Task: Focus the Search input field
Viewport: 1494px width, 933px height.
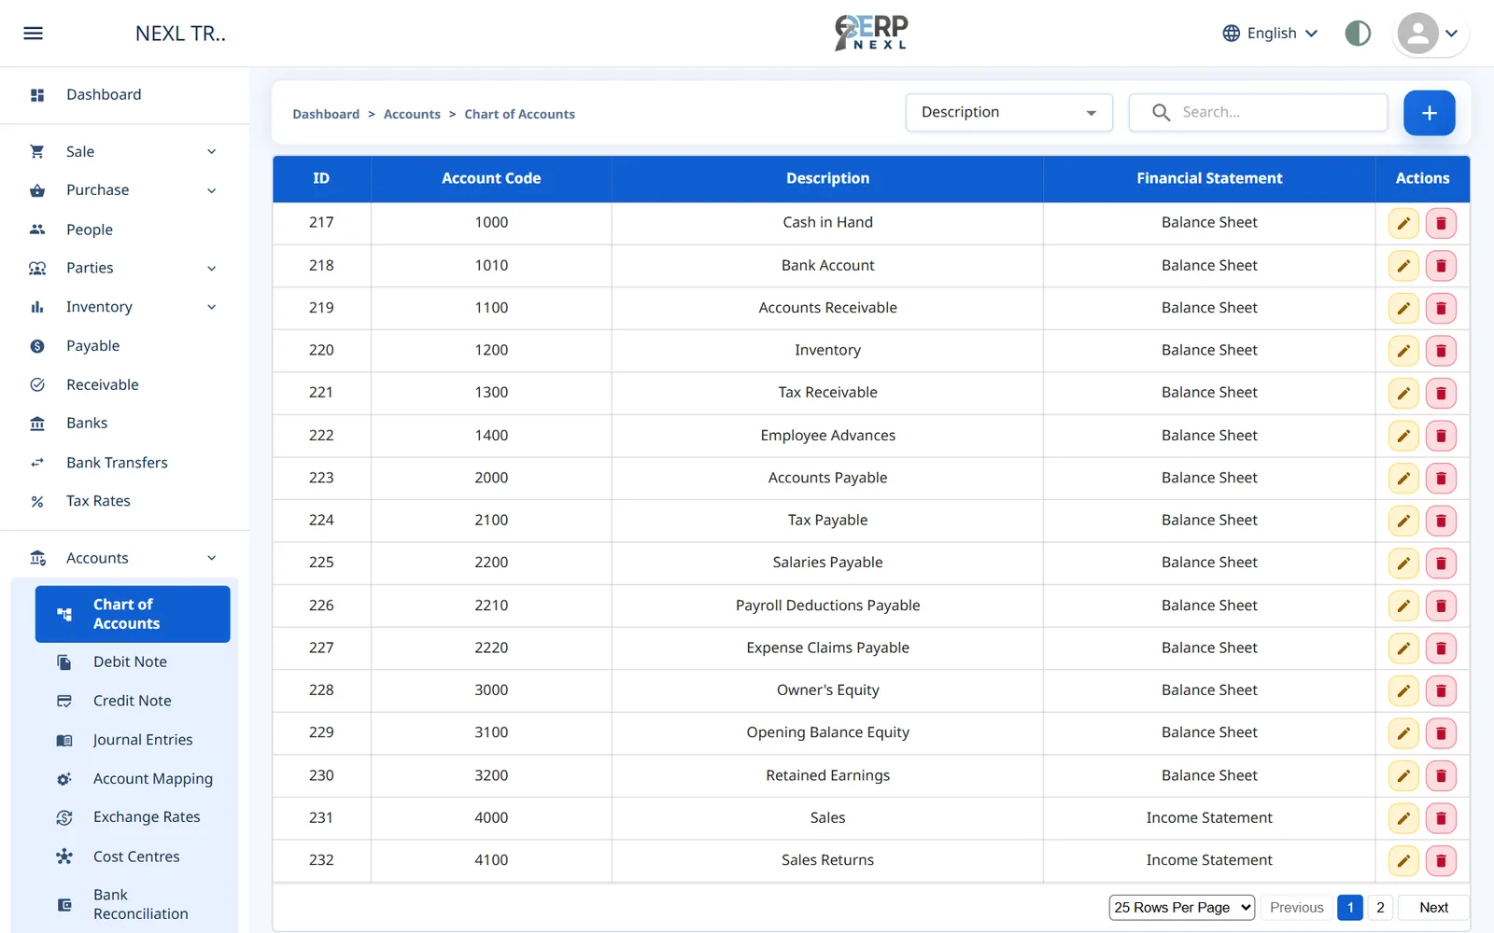Action: point(1258,112)
